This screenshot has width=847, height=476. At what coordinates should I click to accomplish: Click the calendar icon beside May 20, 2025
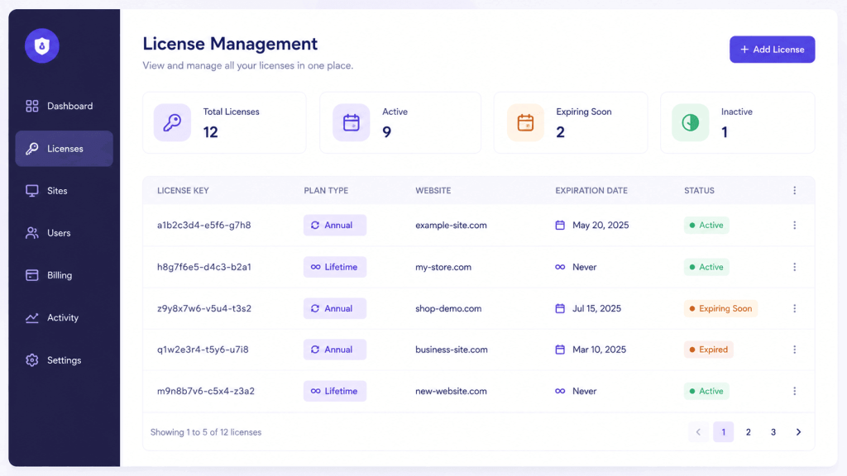pyautogui.click(x=560, y=225)
